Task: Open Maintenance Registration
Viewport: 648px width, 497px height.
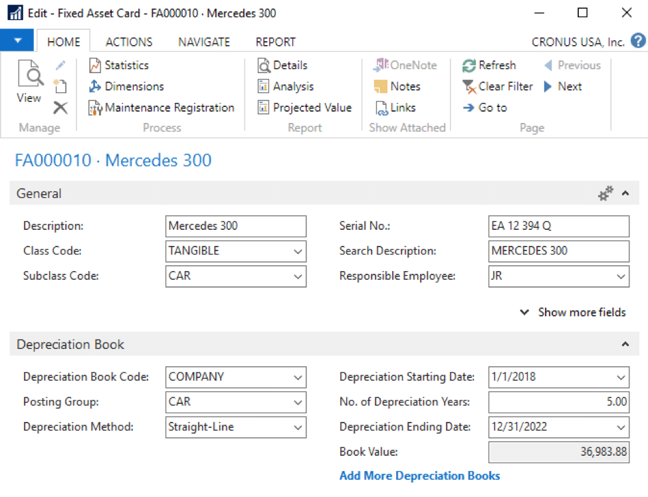Action: click(162, 108)
